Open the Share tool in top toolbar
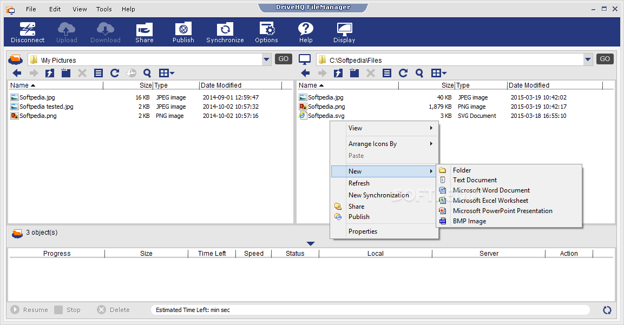This screenshot has width=624, height=325. click(x=144, y=32)
